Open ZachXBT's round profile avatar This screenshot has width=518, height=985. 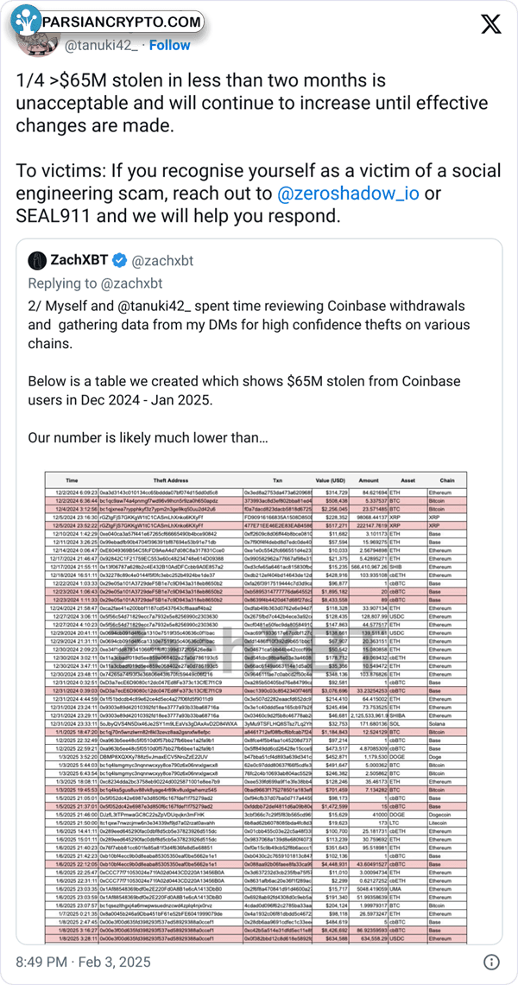(x=37, y=260)
